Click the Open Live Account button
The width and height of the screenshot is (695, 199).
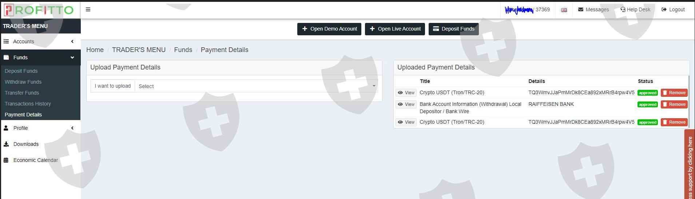click(395, 29)
